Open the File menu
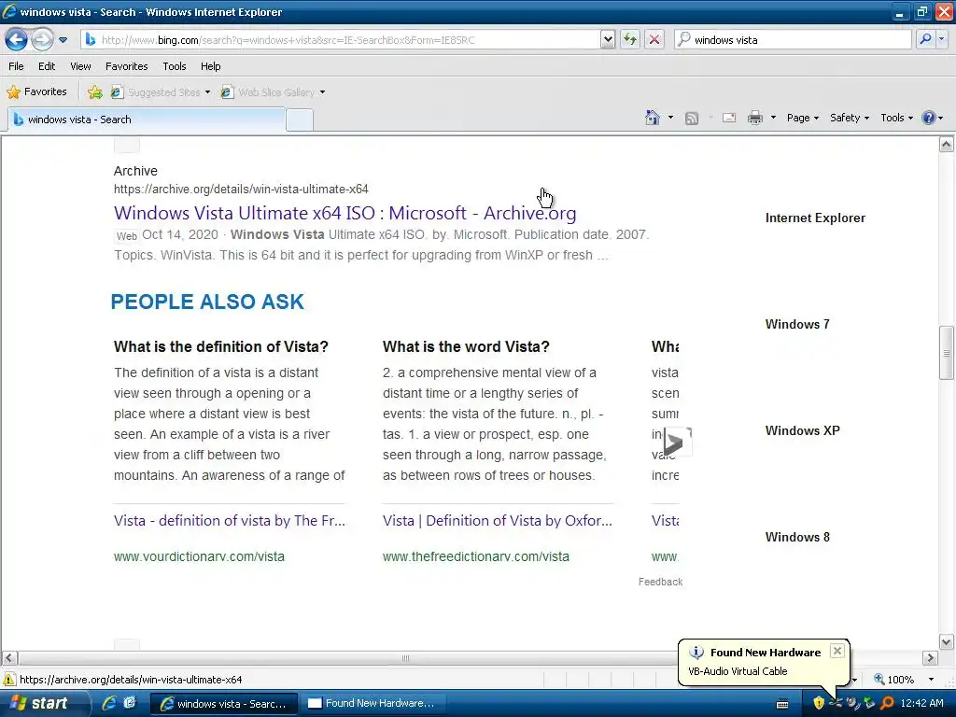Screen dimensions: 956x717 (x=16, y=66)
